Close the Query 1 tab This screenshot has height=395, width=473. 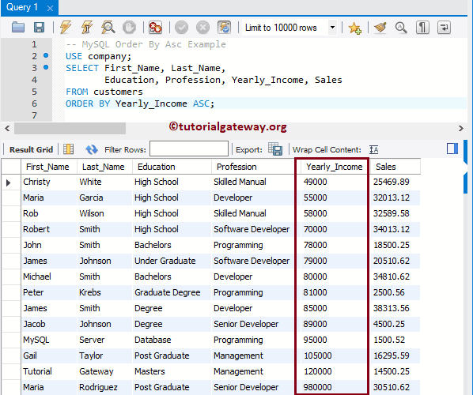click(x=50, y=8)
